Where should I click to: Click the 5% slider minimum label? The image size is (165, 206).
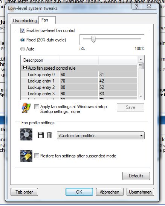pos(82,49)
